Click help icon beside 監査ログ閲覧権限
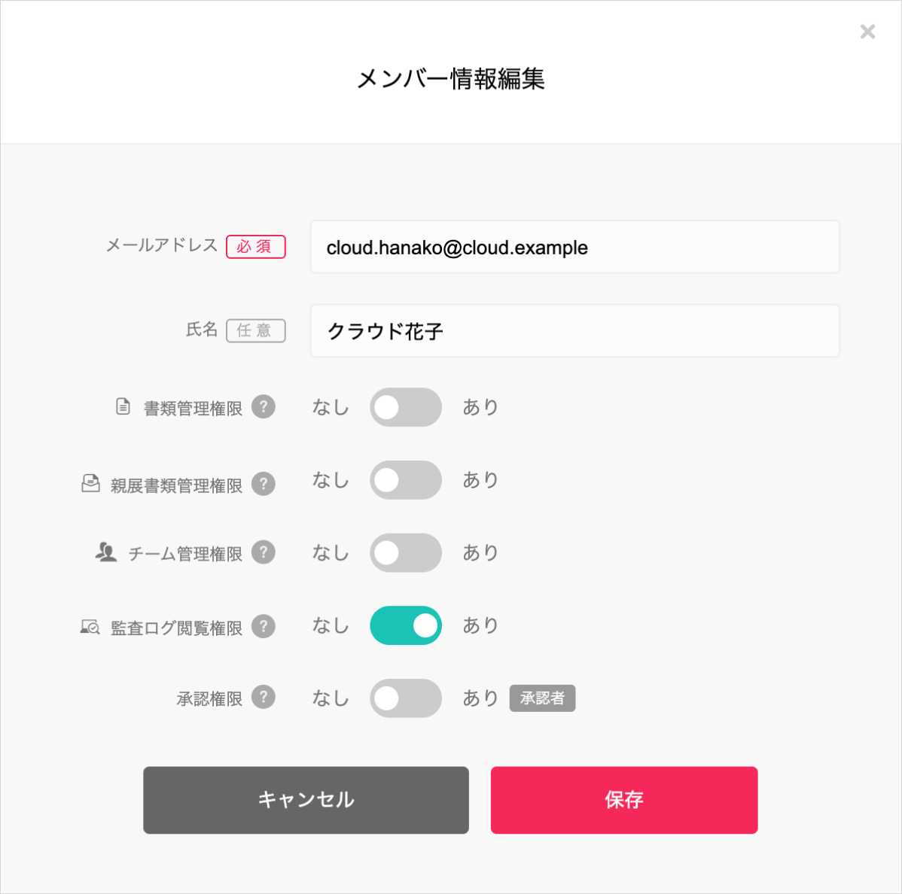Viewport: 902px width, 894px height. coord(264,626)
